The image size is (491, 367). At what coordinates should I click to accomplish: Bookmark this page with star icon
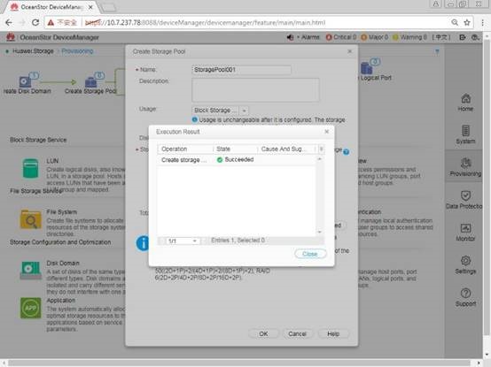coord(467,22)
